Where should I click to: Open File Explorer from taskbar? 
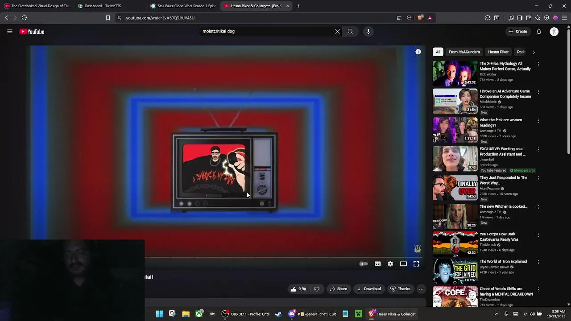click(186, 314)
